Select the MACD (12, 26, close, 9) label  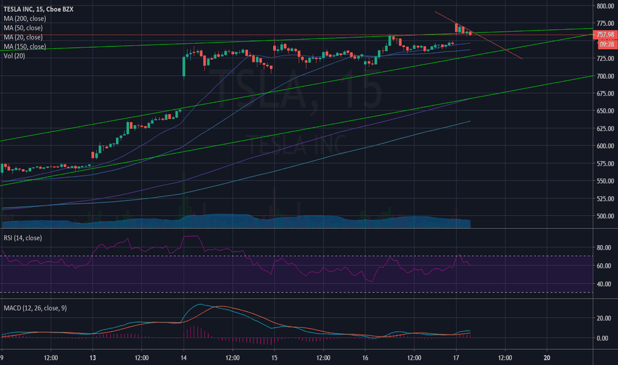click(35, 308)
